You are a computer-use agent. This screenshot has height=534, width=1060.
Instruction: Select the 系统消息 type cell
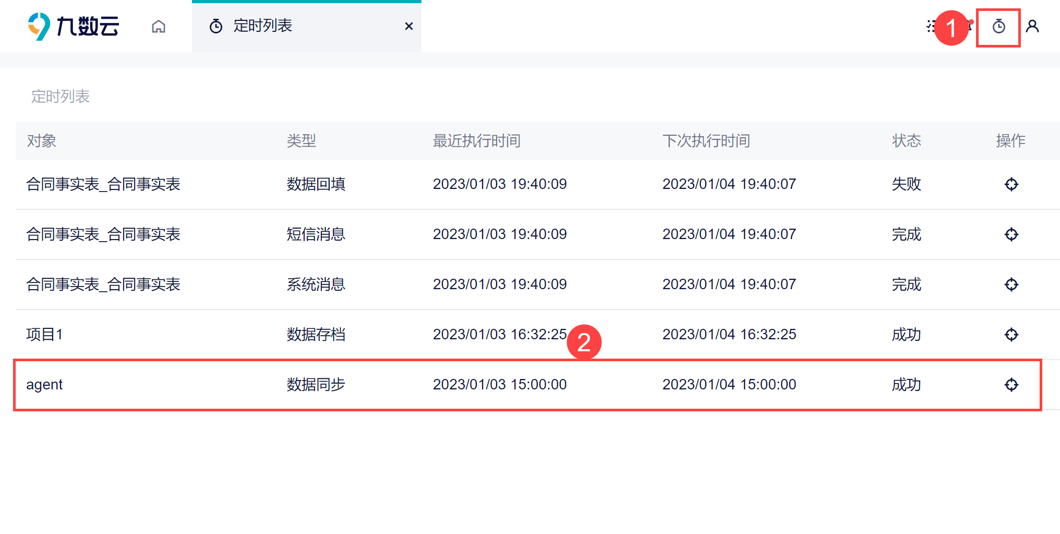(x=316, y=284)
